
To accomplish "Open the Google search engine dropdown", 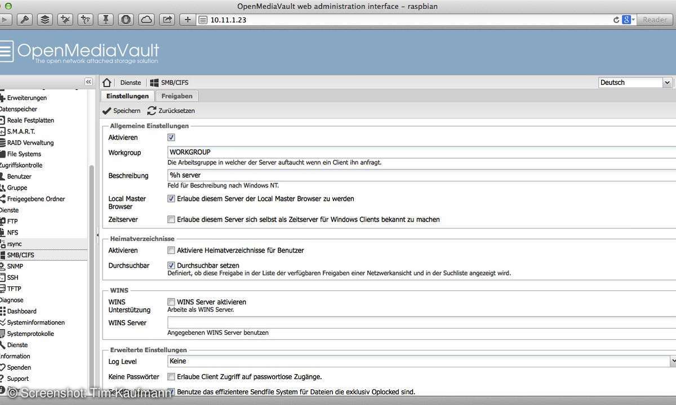I will pyautogui.click(x=629, y=20).
